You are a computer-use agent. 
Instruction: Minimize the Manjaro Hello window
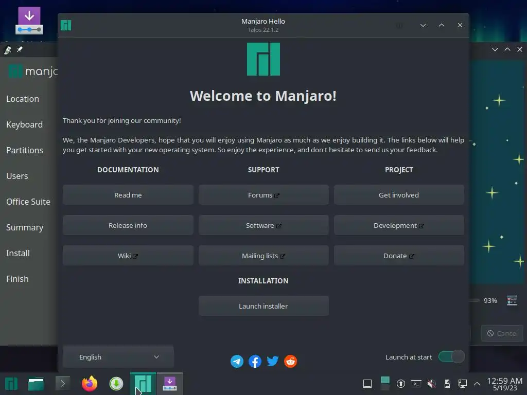tap(423, 25)
